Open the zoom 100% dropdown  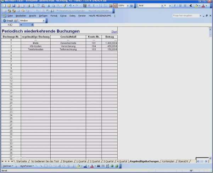coord(128,6)
